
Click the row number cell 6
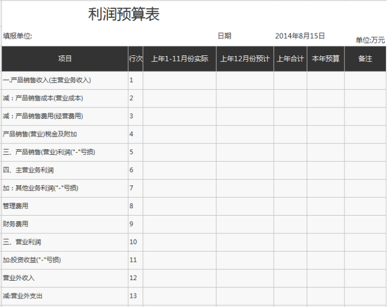(x=136, y=170)
